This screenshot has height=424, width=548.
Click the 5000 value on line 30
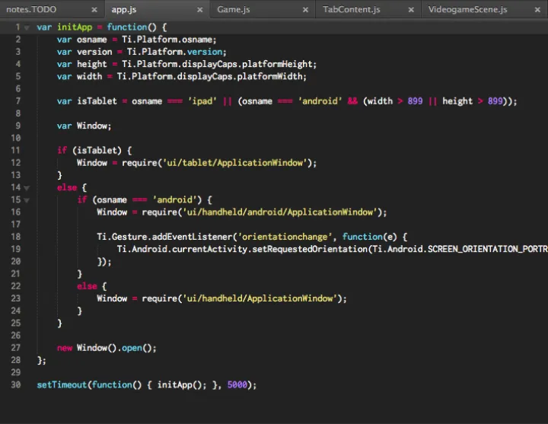pyautogui.click(x=237, y=384)
